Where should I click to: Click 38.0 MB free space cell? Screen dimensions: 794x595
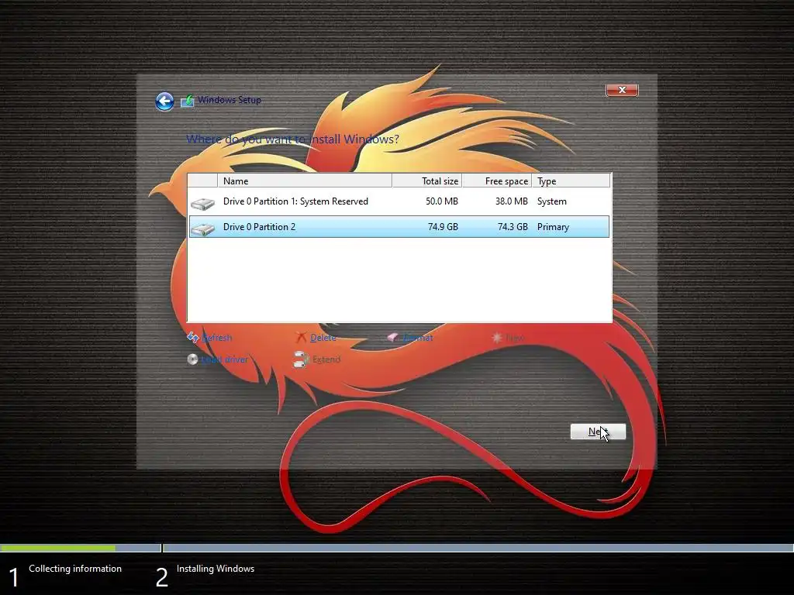pos(512,201)
